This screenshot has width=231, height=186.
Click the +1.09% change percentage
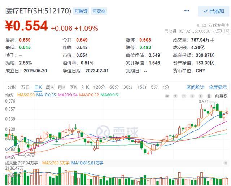pyautogui.click(x=86, y=28)
